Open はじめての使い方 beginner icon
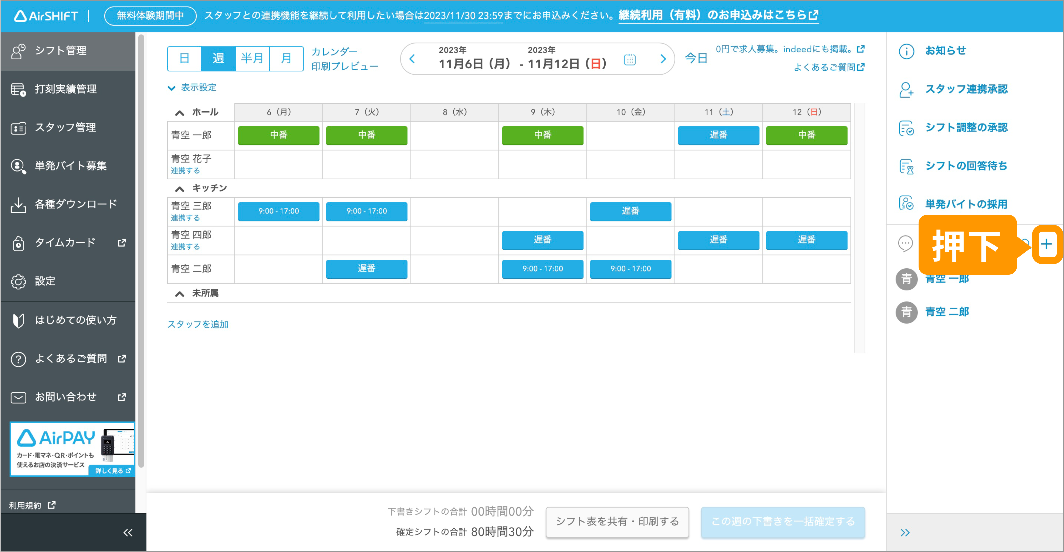 tap(18, 320)
